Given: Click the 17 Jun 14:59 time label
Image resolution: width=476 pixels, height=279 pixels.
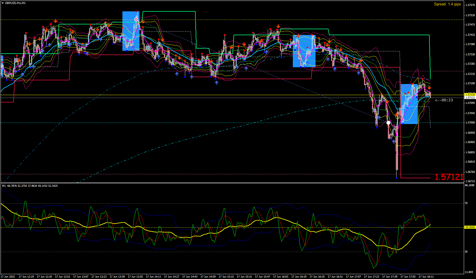Looking at the screenshot, I should coord(208,276).
